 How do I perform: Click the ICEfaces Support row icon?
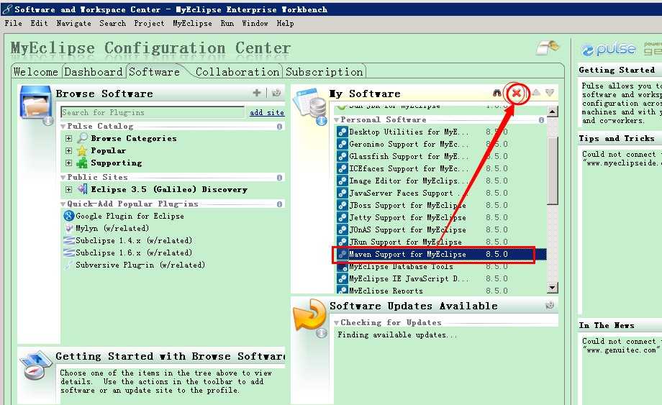pos(342,168)
